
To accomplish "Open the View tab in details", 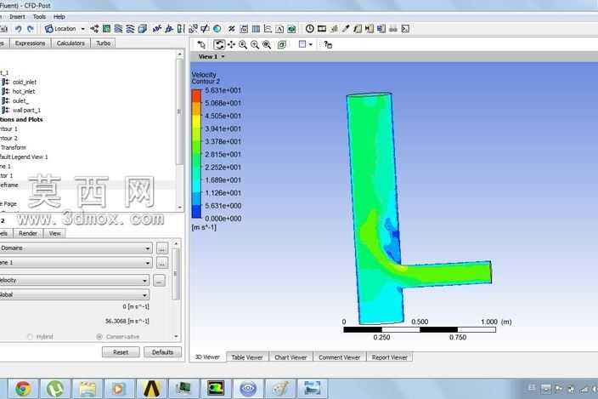I will 54,233.
